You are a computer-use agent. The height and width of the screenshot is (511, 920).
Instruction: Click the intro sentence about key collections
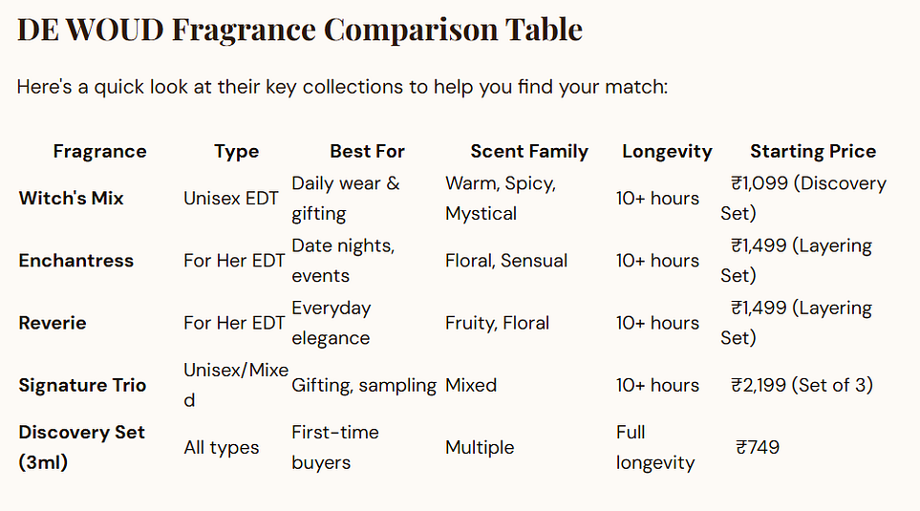pyautogui.click(x=342, y=87)
